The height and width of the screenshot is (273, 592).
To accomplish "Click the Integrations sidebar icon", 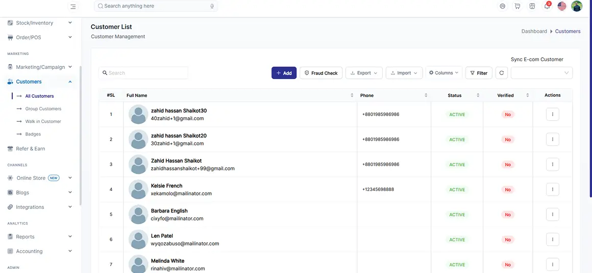I will pyautogui.click(x=10, y=207).
